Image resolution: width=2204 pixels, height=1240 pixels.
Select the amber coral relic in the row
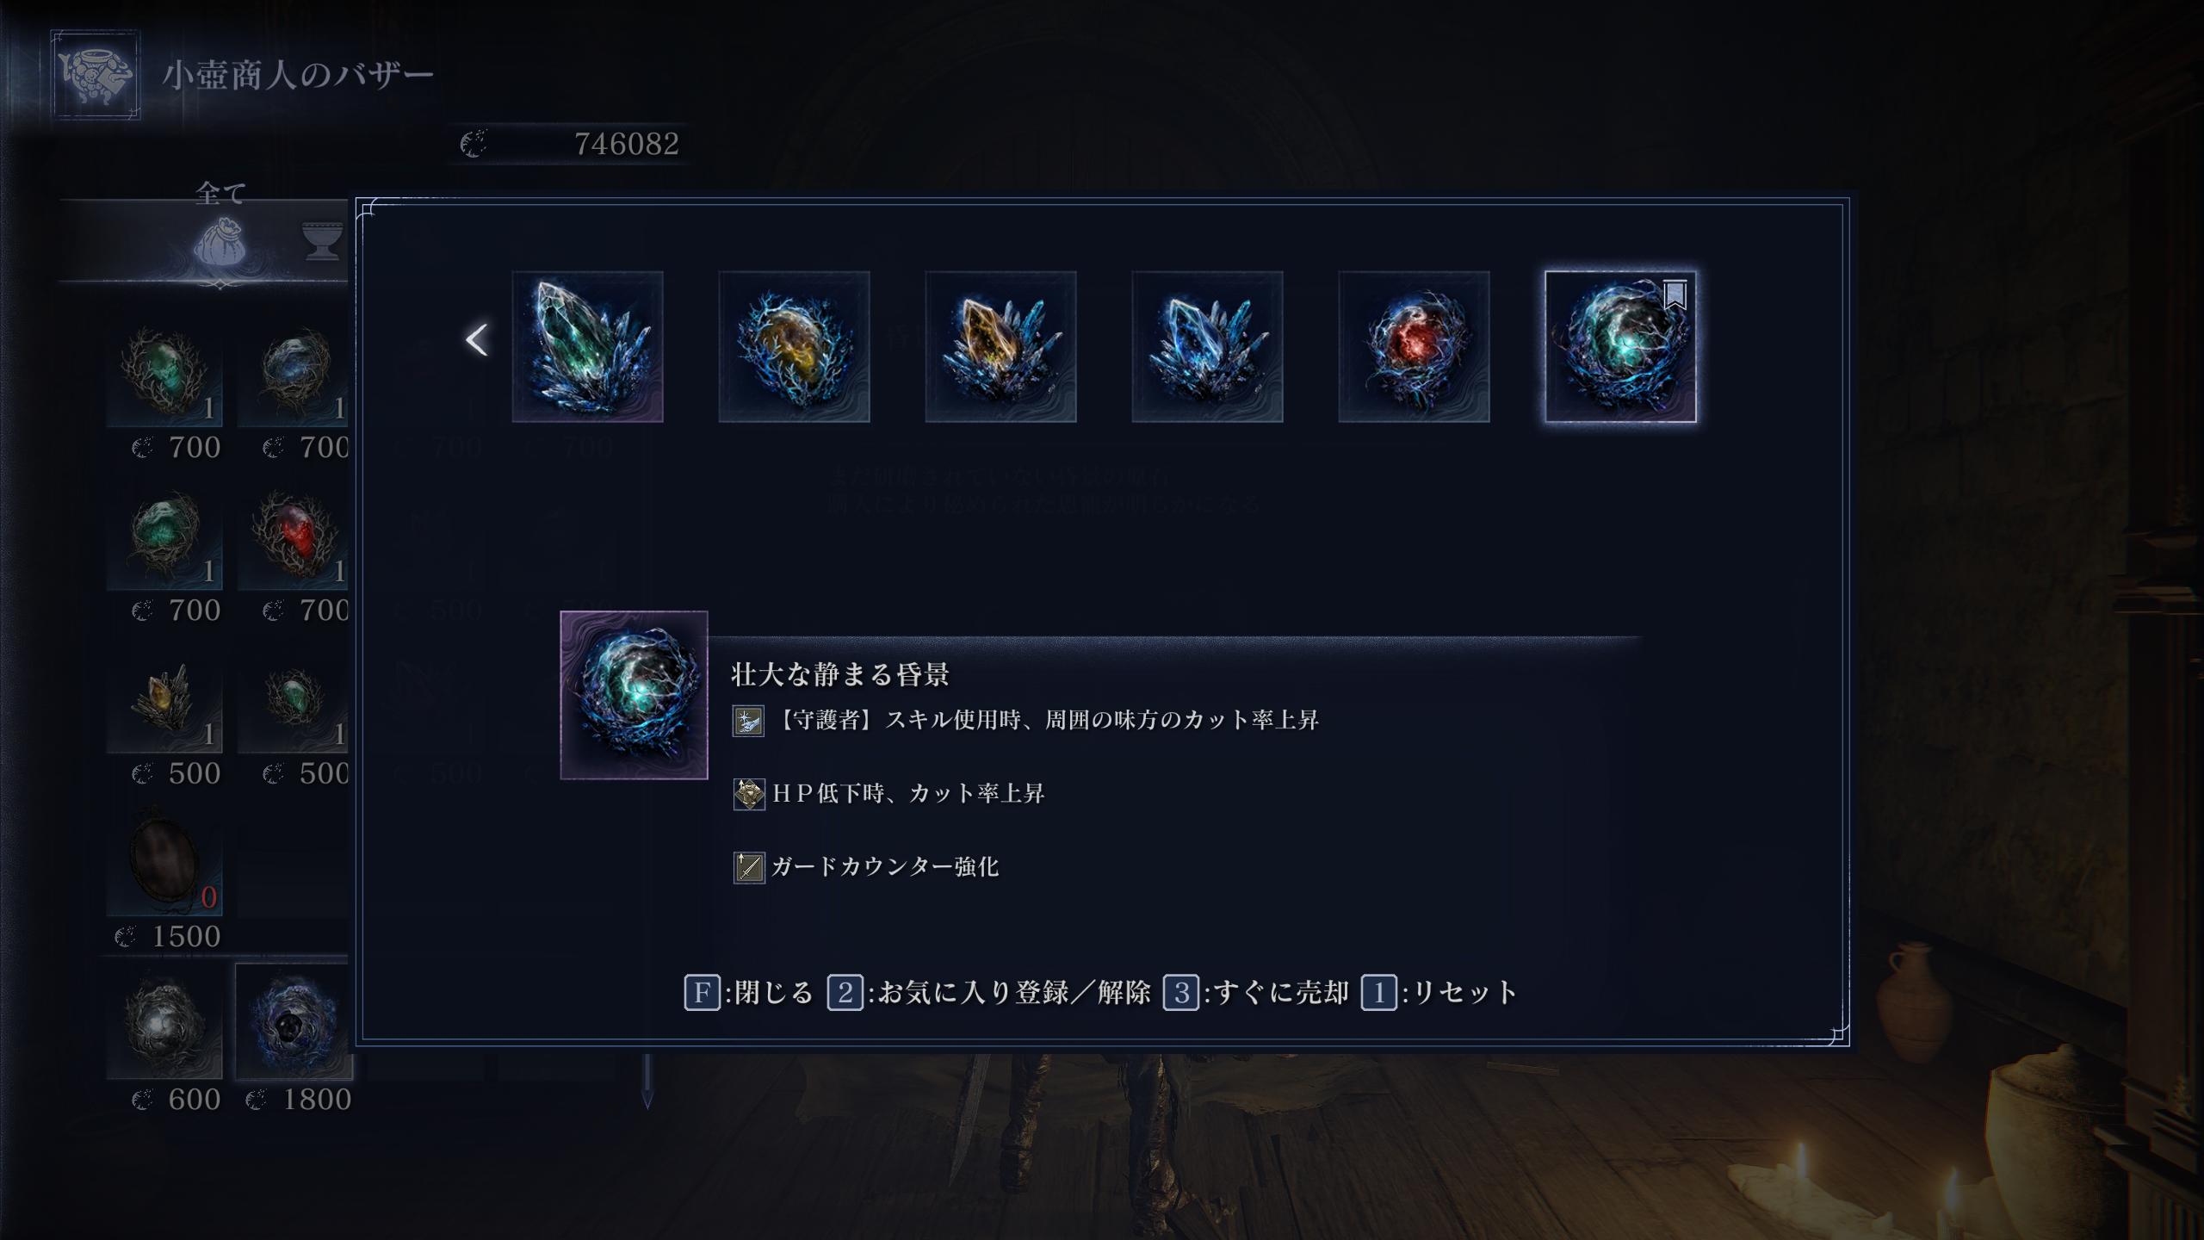[794, 347]
